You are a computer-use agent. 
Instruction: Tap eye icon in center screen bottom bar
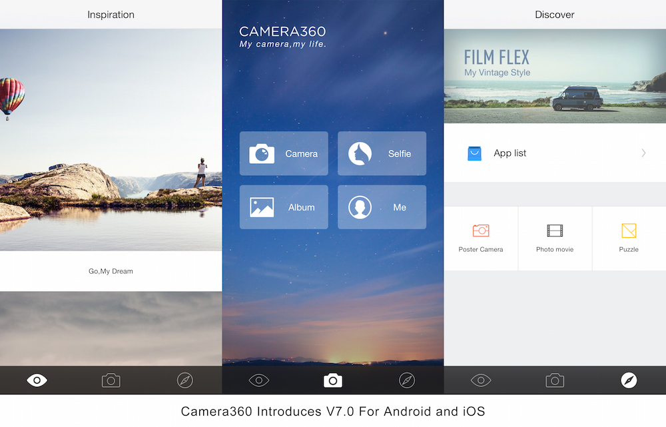(x=259, y=380)
